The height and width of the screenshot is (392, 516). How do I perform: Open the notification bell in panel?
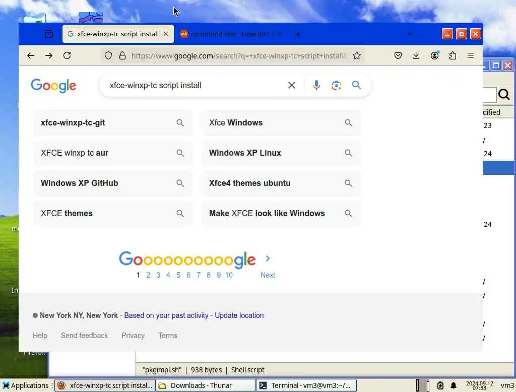pyautogui.click(x=454, y=385)
